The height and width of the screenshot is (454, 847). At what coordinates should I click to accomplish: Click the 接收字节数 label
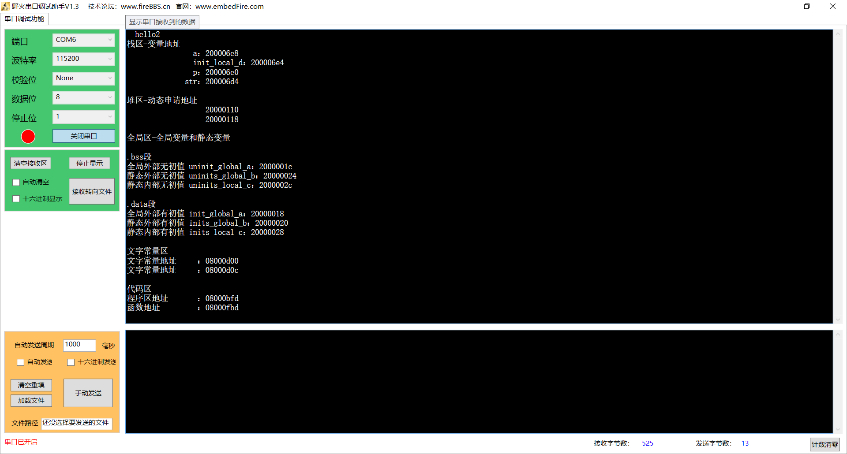(612, 443)
